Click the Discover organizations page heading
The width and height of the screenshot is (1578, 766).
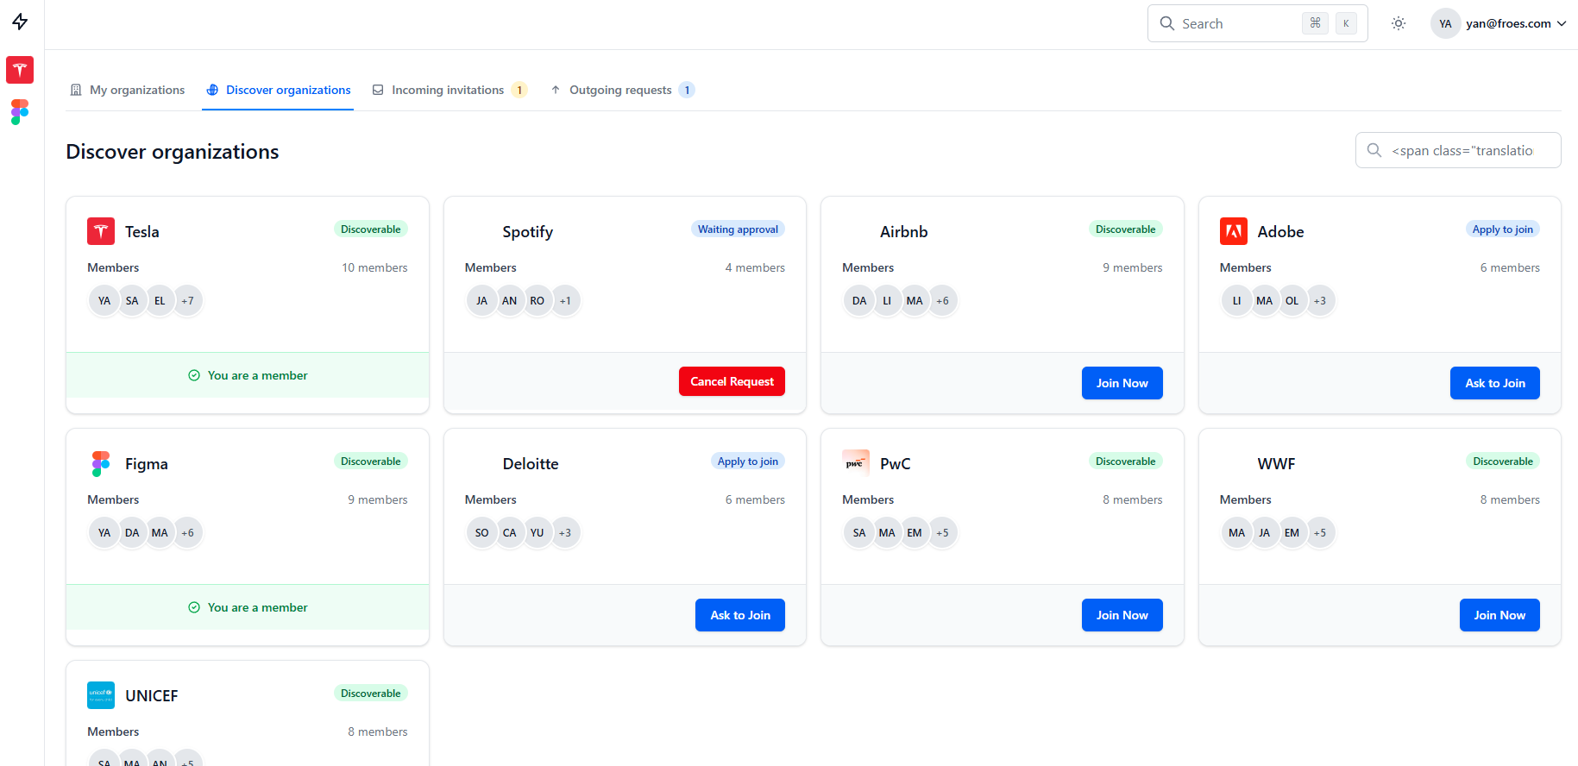(x=173, y=152)
